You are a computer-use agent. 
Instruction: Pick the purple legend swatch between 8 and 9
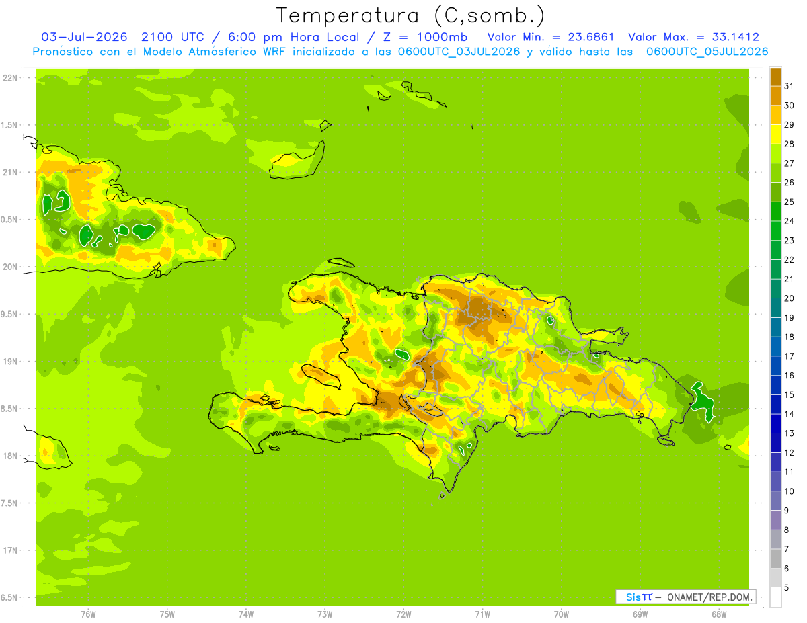(775, 520)
